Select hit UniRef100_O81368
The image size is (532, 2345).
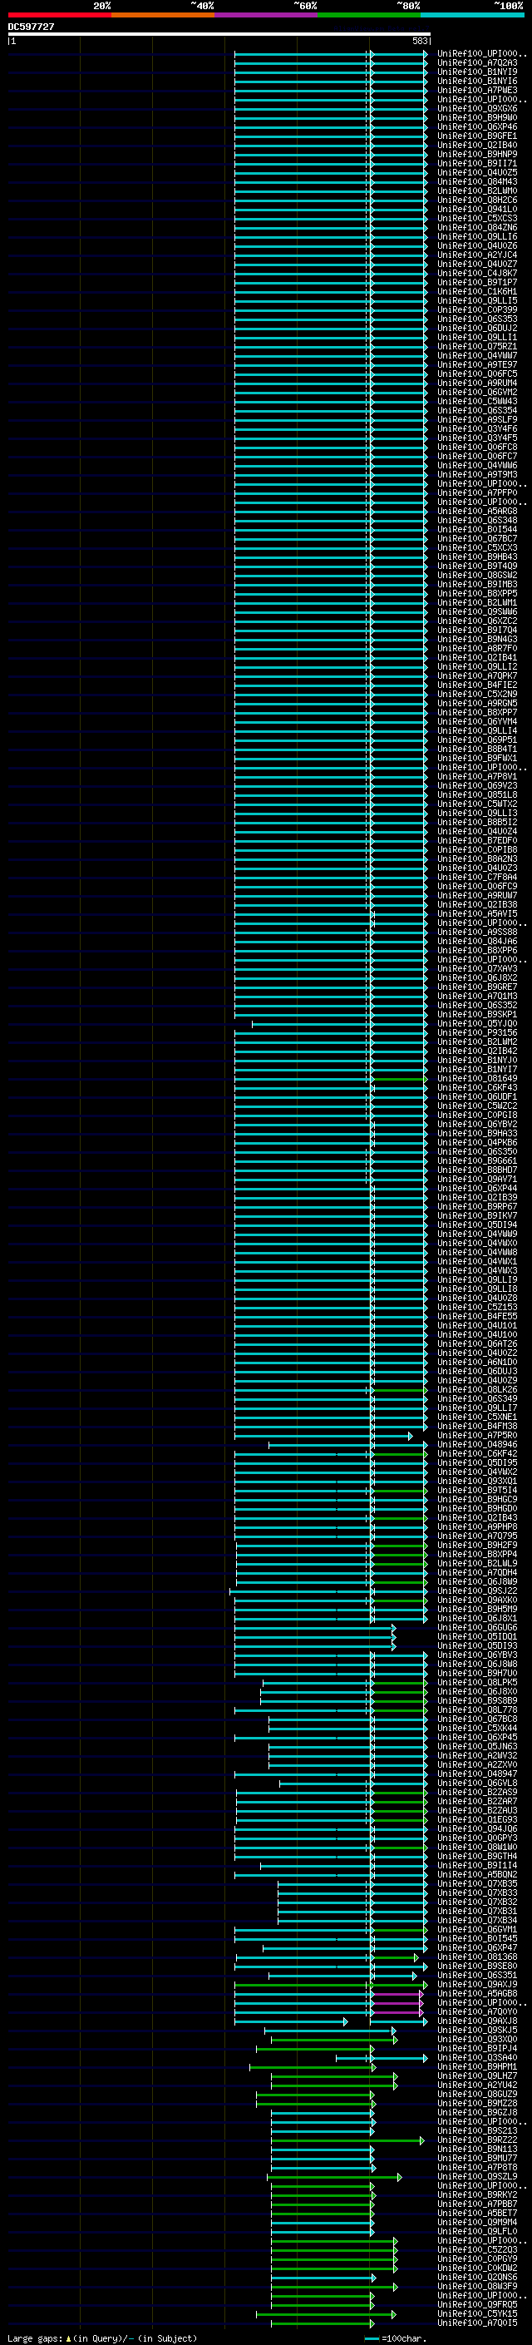pyautogui.click(x=476, y=1957)
